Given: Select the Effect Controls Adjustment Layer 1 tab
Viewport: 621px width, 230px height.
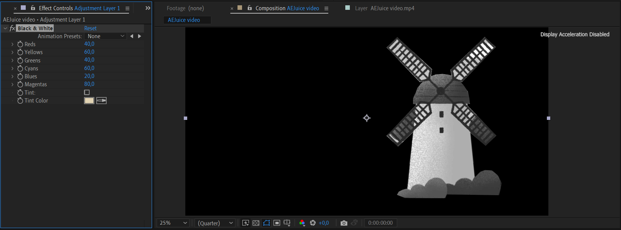Looking at the screenshot, I should [79, 8].
